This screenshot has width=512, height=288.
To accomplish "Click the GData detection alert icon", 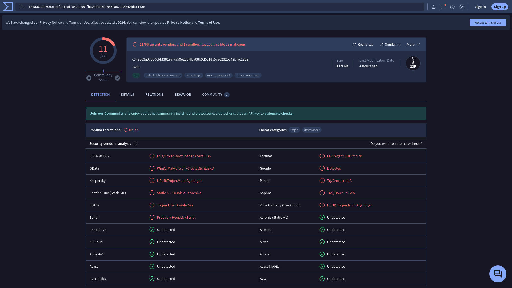I will [152, 169].
